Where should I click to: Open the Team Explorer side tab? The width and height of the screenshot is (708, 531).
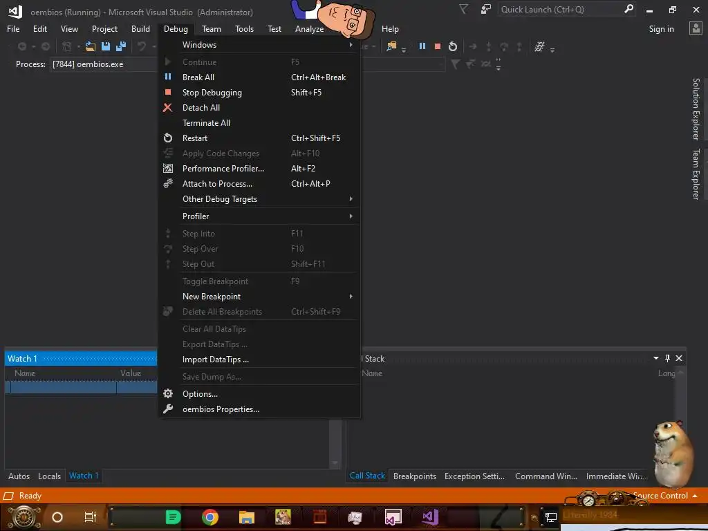[x=696, y=174]
